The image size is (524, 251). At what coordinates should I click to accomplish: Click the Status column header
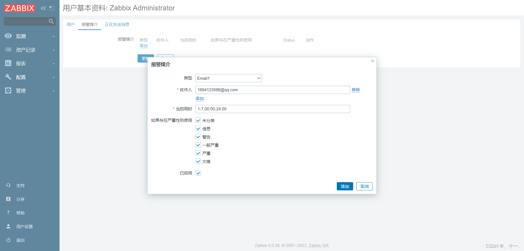coord(289,40)
